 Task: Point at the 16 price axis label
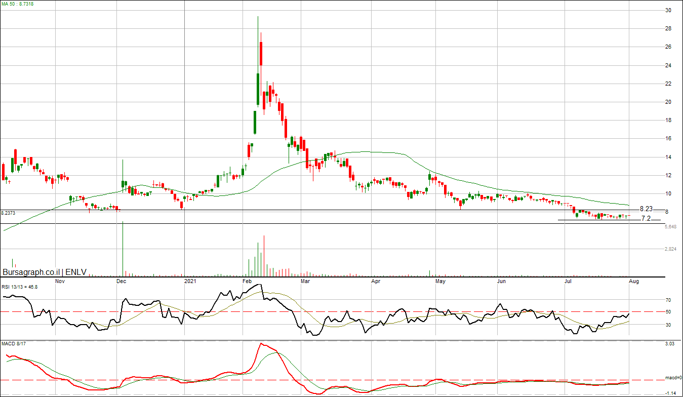[668, 138]
